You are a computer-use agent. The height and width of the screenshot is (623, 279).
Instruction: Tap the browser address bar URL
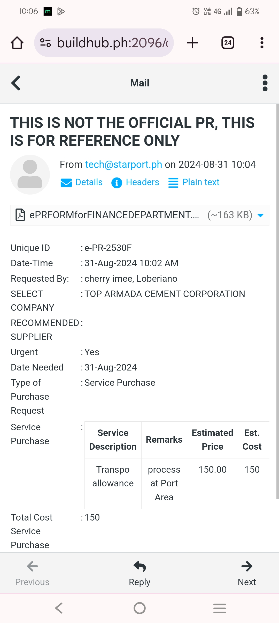112,43
